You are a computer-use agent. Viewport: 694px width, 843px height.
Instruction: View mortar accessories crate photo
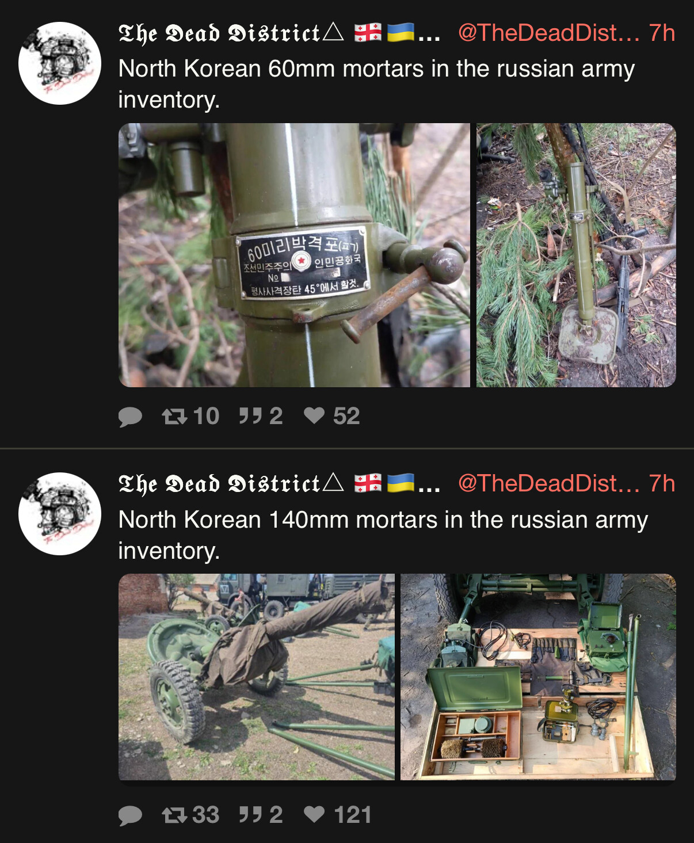tap(538, 677)
